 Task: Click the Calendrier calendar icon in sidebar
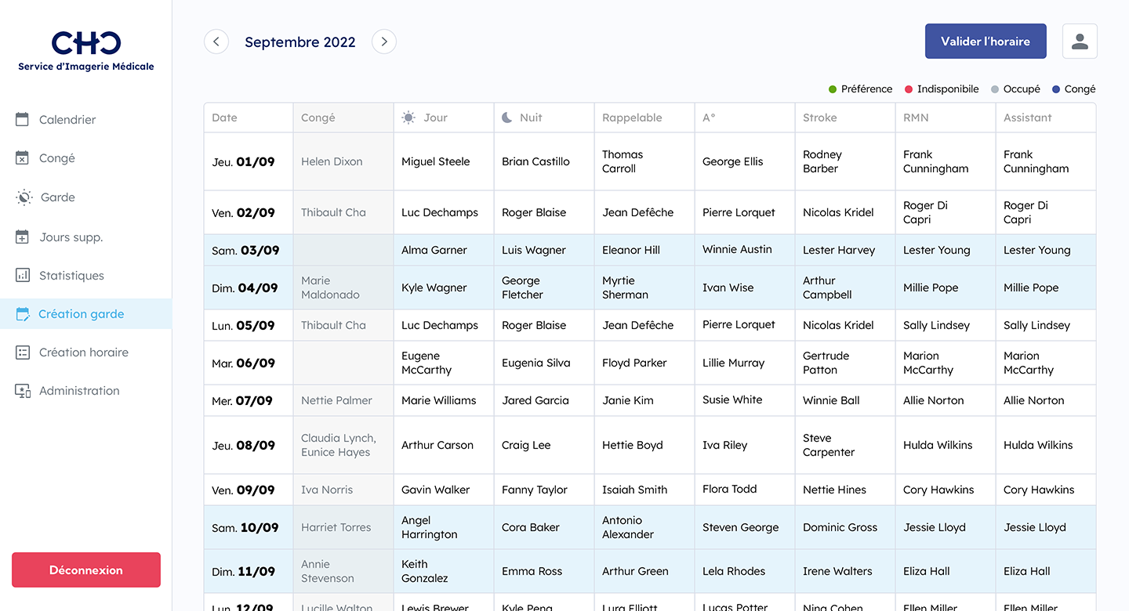23,119
